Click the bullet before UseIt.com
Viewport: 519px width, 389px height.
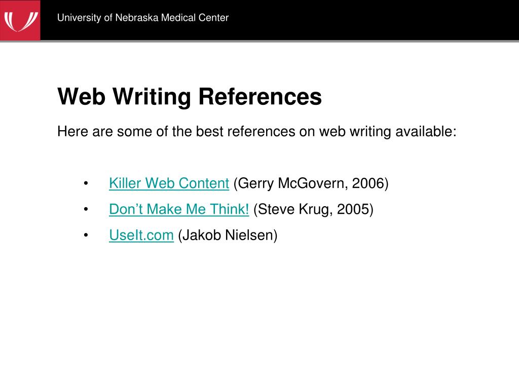point(86,235)
